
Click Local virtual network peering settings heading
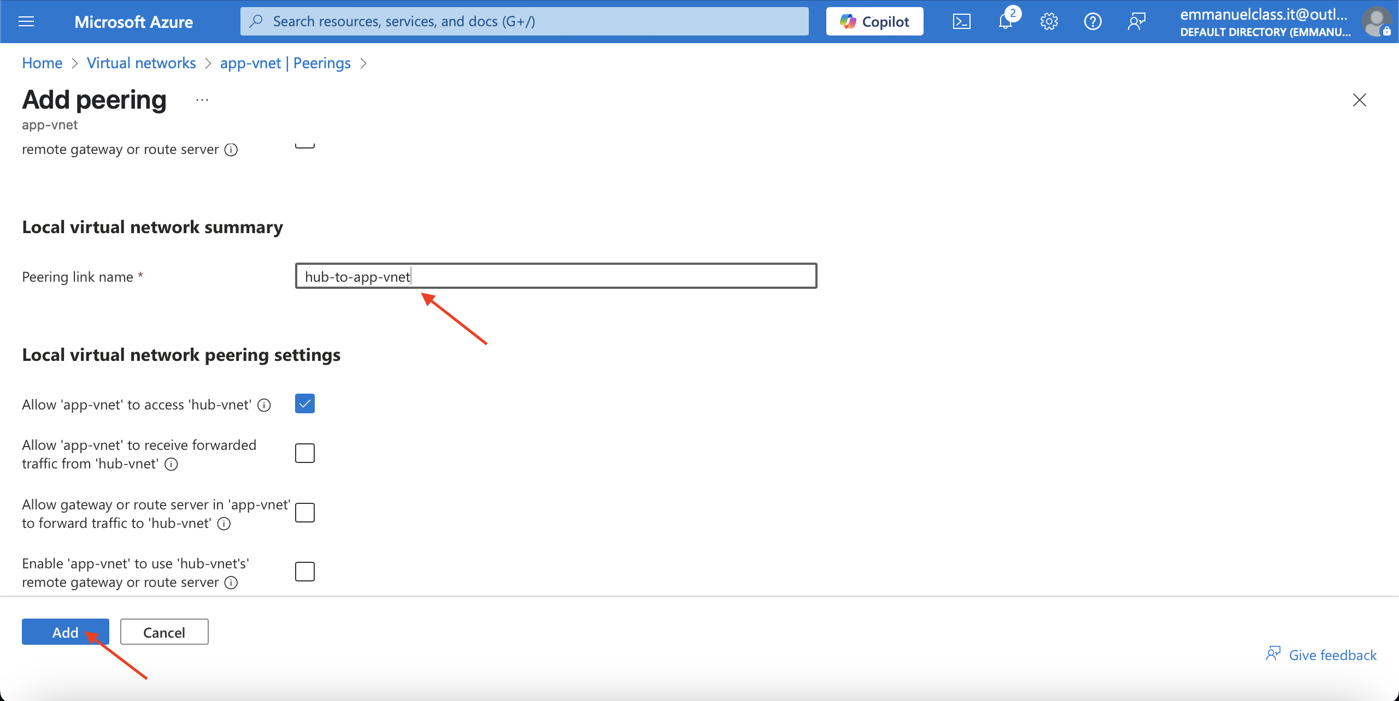181,355
